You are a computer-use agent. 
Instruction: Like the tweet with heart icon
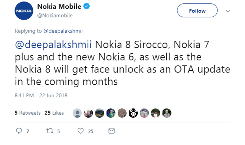coord(81,131)
